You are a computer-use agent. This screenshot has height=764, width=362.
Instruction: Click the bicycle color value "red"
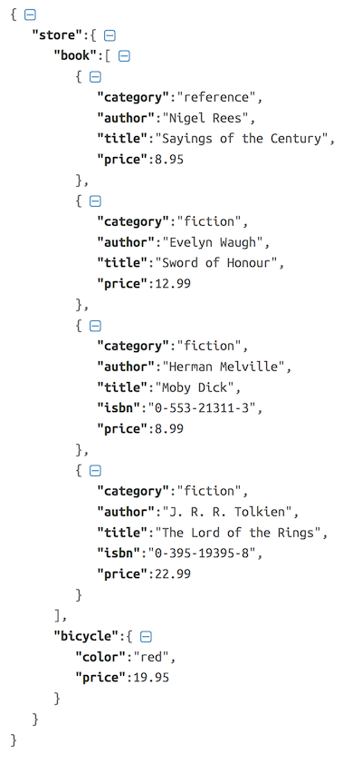[151, 657]
